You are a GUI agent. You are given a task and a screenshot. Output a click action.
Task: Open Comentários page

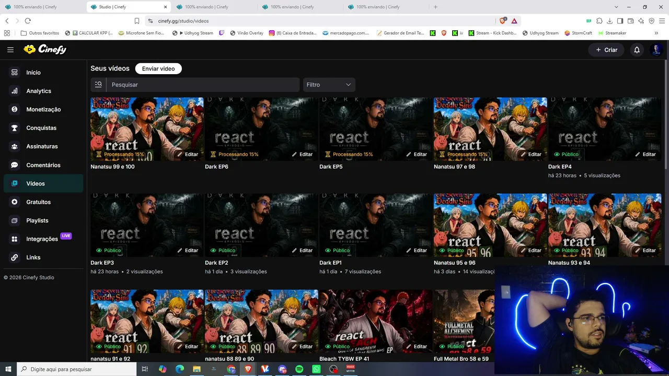coord(43,165)
